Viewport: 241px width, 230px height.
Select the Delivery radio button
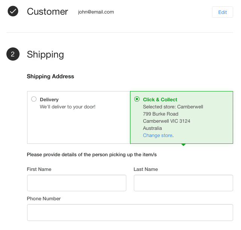click(34, 99)
